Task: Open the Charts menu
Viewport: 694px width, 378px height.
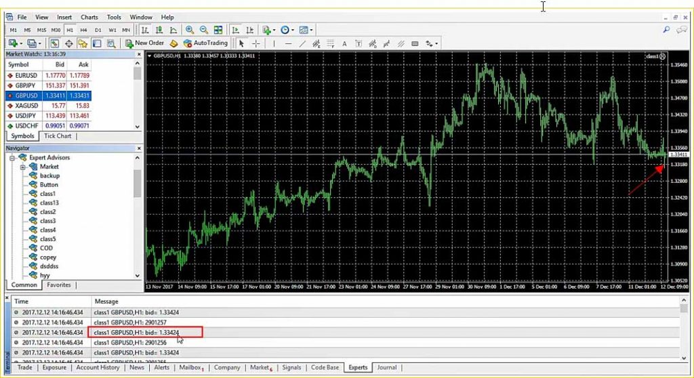Action: coord(89,17)
